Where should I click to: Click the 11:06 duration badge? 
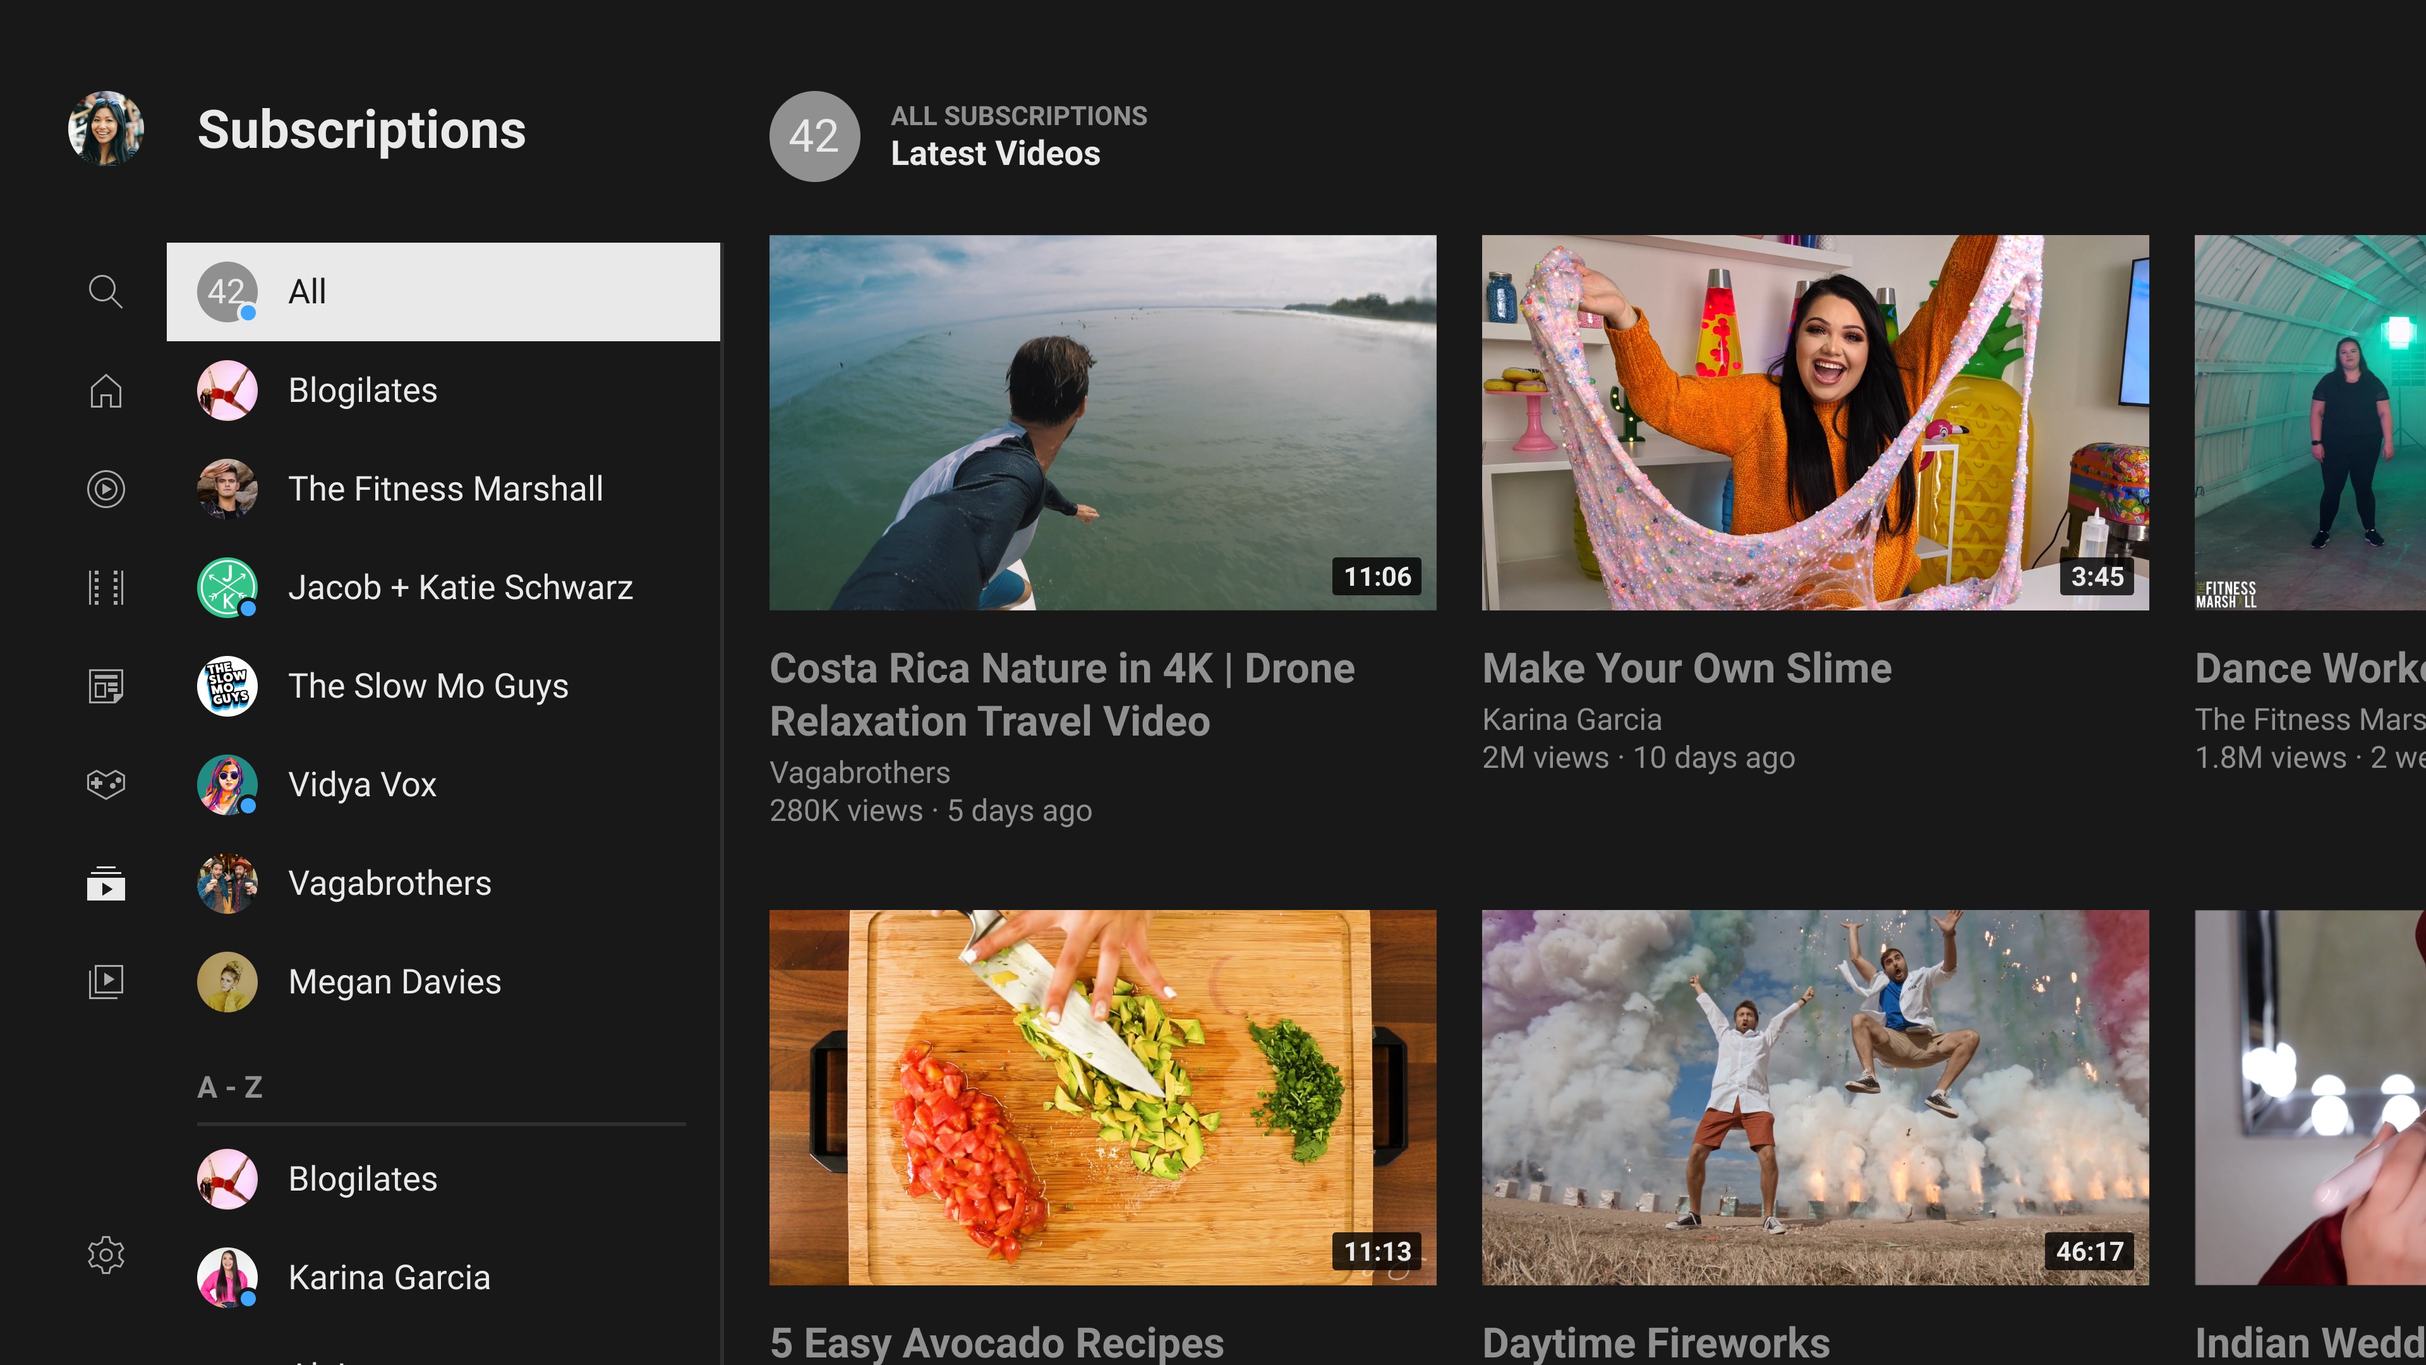pos(1377,576)
